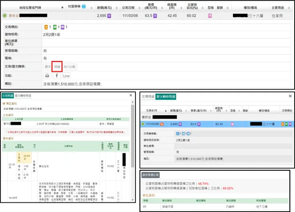295x212 pixels.
Task: Switch to 交易明細 tab in right popup
Action: click(148, 97)
